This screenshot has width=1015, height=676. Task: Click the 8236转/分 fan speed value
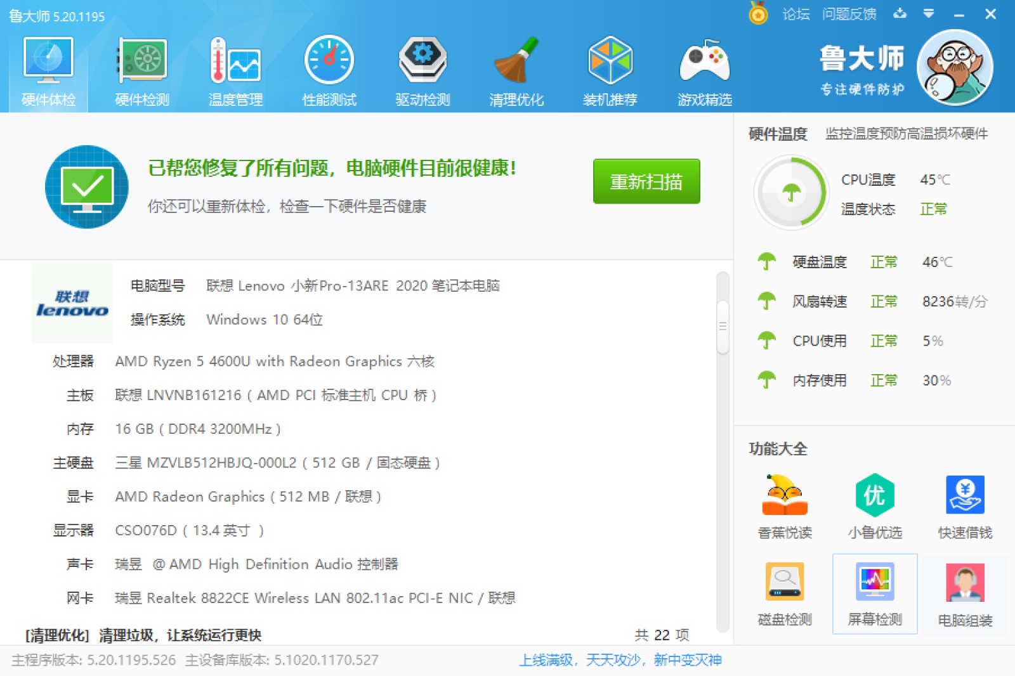pyautogui.click(x=955, y=301)
